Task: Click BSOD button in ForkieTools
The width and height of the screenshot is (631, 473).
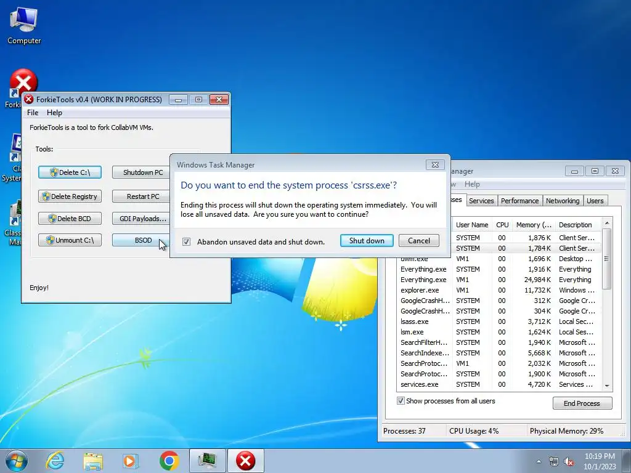Action: pos(141,240)
